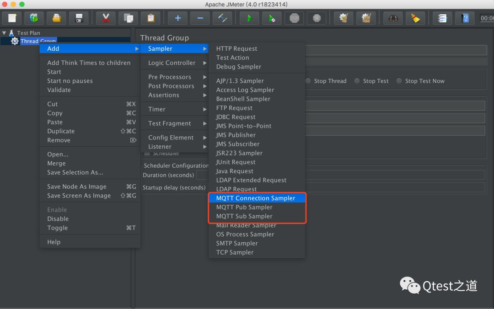The image size is (494, 309).
Task: Open the Timer submenu
Action: [175, 109]
